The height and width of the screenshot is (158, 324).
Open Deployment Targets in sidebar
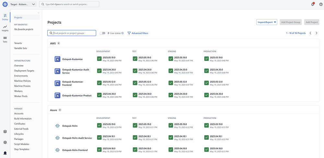point(24,71)
